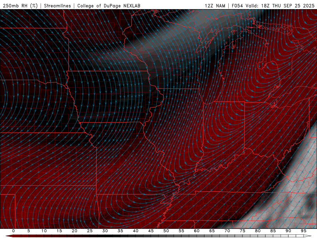Click the 'Streamlines' label in the header

pyautogui.click(x=57, y=6)
